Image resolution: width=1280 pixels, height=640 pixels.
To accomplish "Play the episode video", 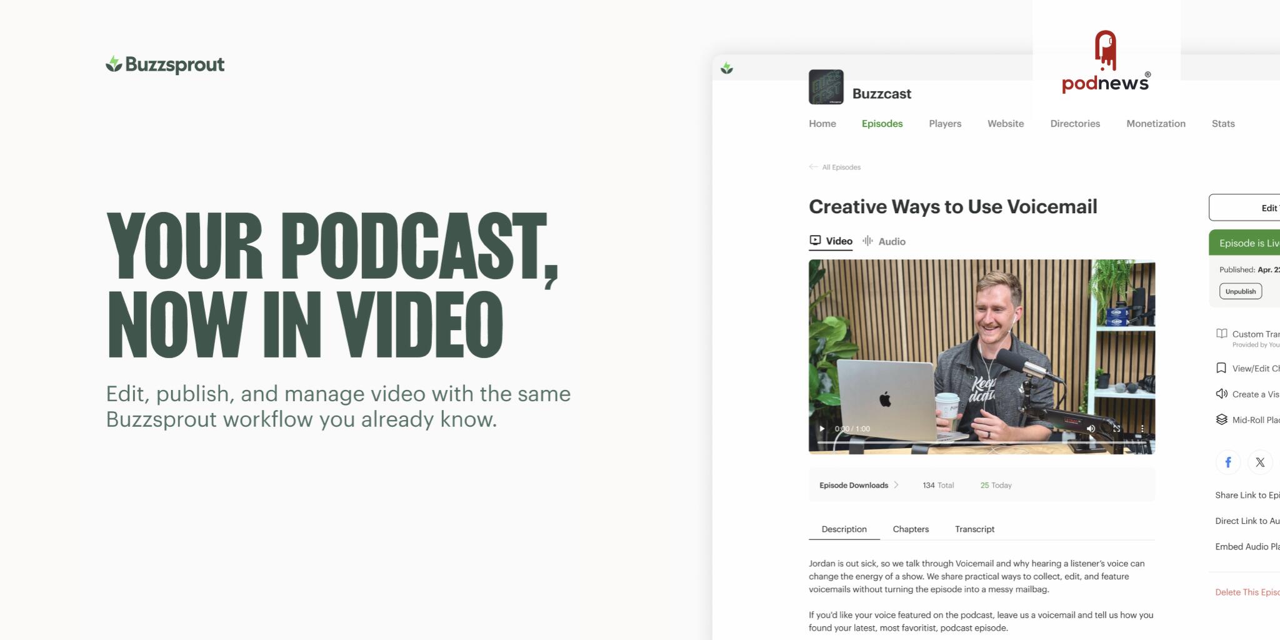I will tap(822, 429).
